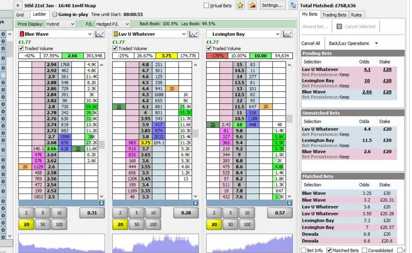Click the Cancel All button
Screen dimensions: 412x253
(x=311, y=43)
